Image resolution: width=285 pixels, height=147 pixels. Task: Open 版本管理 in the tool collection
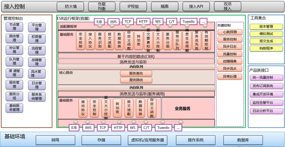[x=266, y=26]
